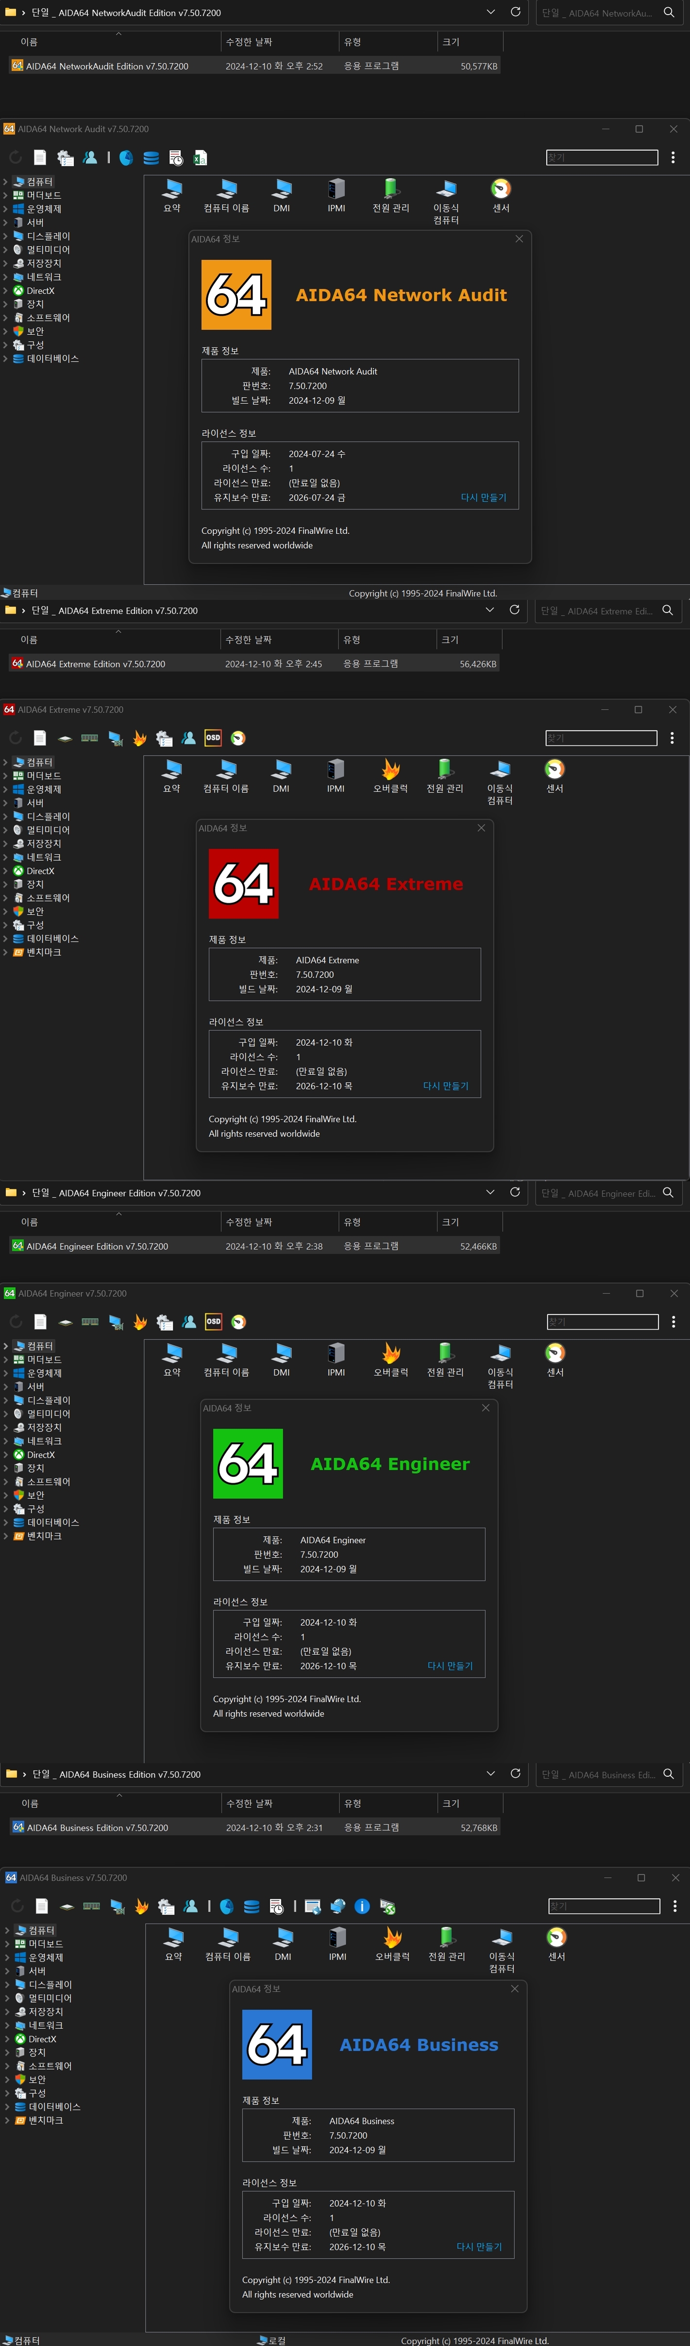Select the AIDA64 Extreme Edition v7.50.7200 file row

point(254,664)
